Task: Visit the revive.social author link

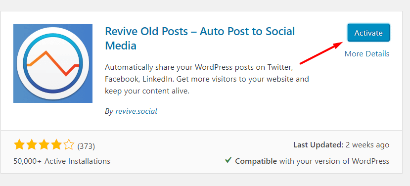Action: coord(136,111)
